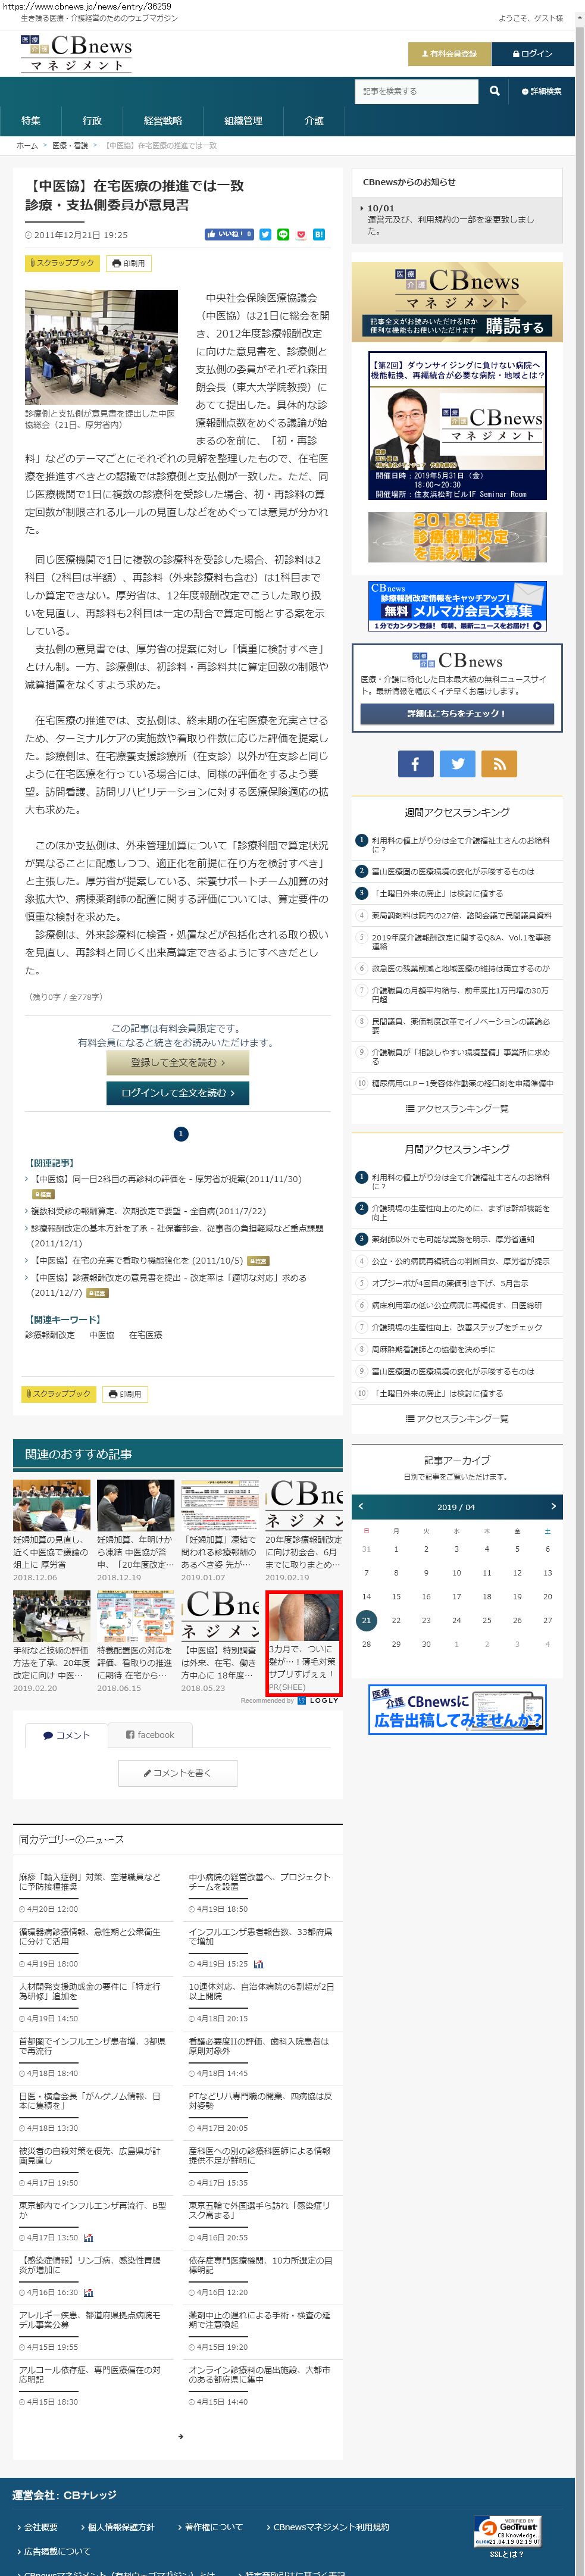Open weekly ranking アクセスランキング一覧 link
Image resolution: width=585 pixels, height=2576 pixels.
pos(457,1109)
